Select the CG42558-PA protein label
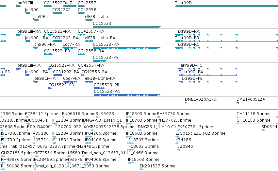Image resolution: width=278 pixels, height=171 pixels. [x=94, y=72]
